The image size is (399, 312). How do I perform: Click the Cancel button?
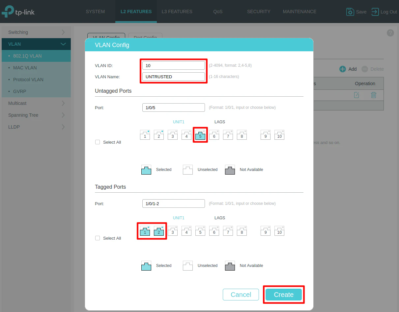241,295
